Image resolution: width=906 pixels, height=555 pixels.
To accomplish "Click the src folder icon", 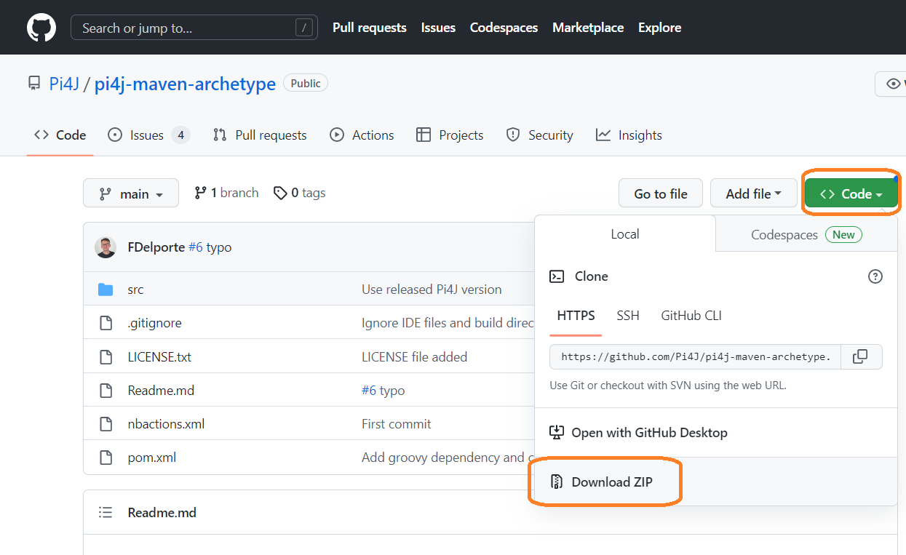I will [x=106, y=290].
